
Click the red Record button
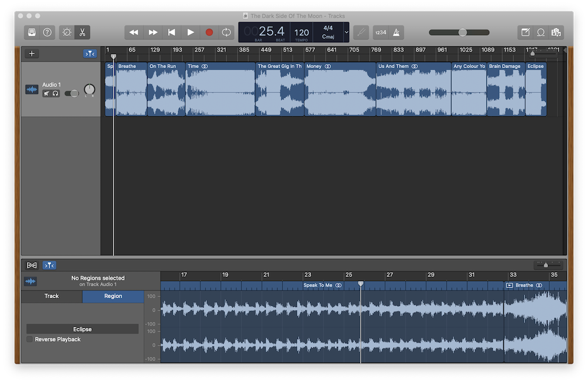pyautogui.click(x=209, y=32)
